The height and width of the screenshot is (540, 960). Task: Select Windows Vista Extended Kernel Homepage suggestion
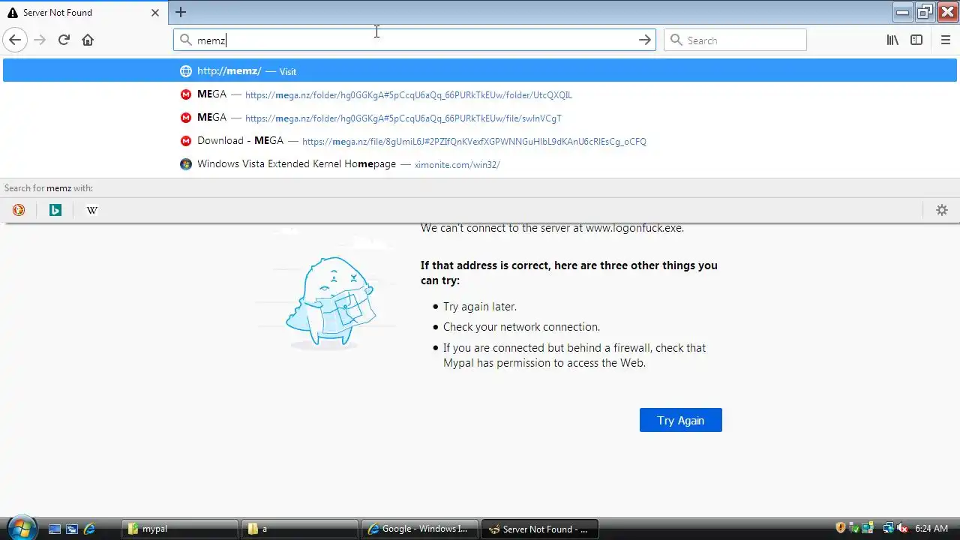pos(480,164)
